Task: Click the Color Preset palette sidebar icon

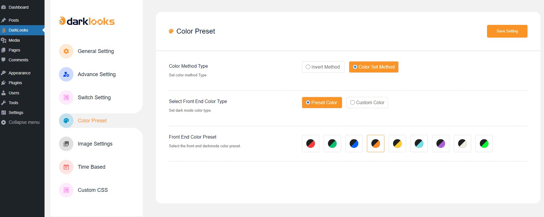Action: [x=66, y=121]
